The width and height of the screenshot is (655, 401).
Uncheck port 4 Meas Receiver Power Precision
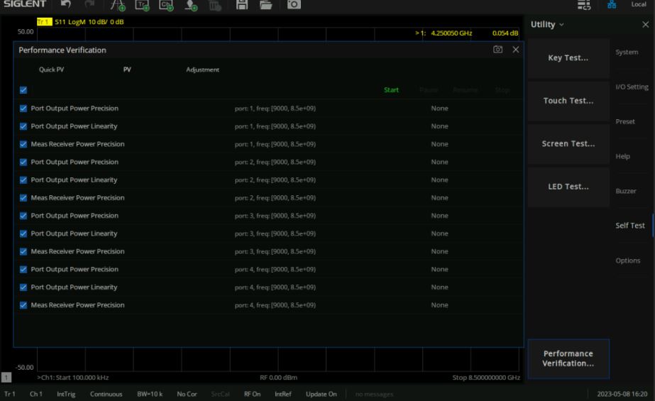point(23,305)
